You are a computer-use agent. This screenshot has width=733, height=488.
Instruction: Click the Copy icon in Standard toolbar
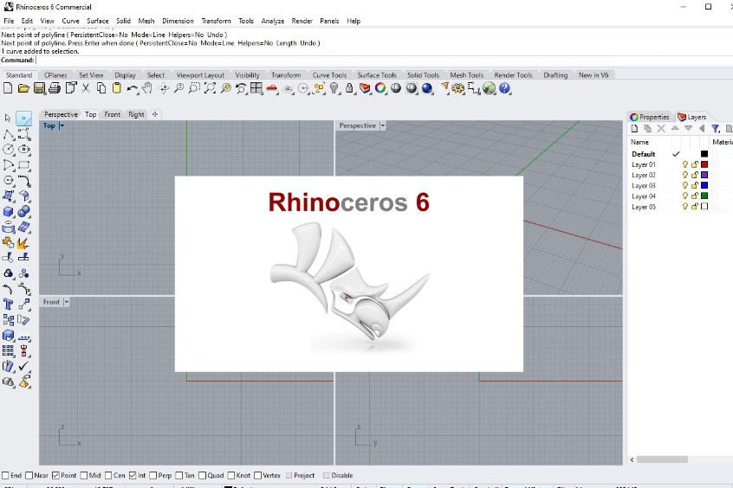pos(101,88)
